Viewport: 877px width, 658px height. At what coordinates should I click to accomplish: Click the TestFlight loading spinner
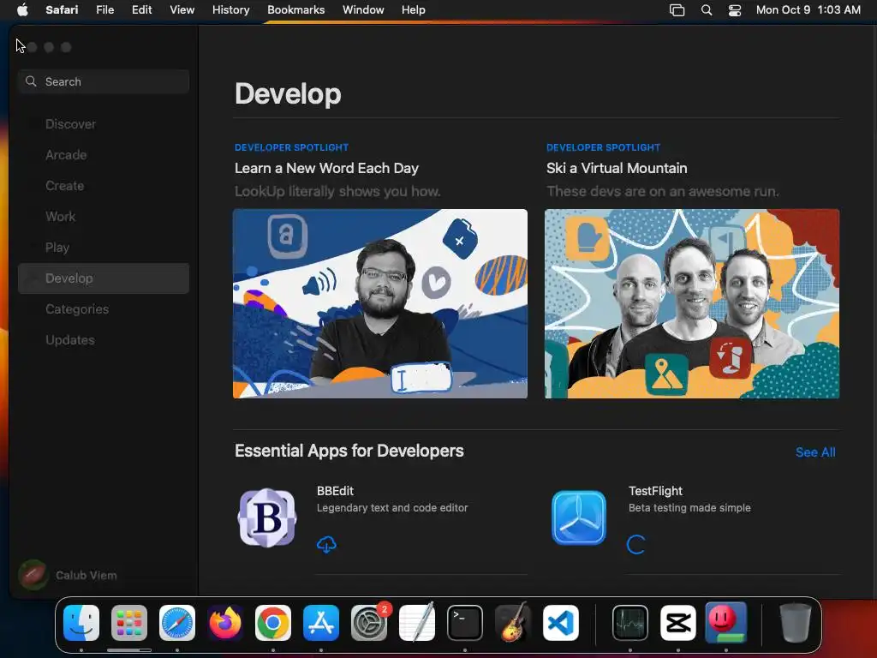636,544
